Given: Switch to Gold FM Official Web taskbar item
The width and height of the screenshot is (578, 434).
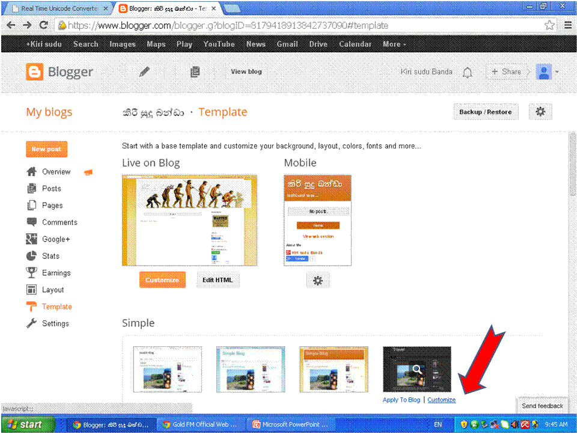Looking at the screenshot, I should pos(201,424).
